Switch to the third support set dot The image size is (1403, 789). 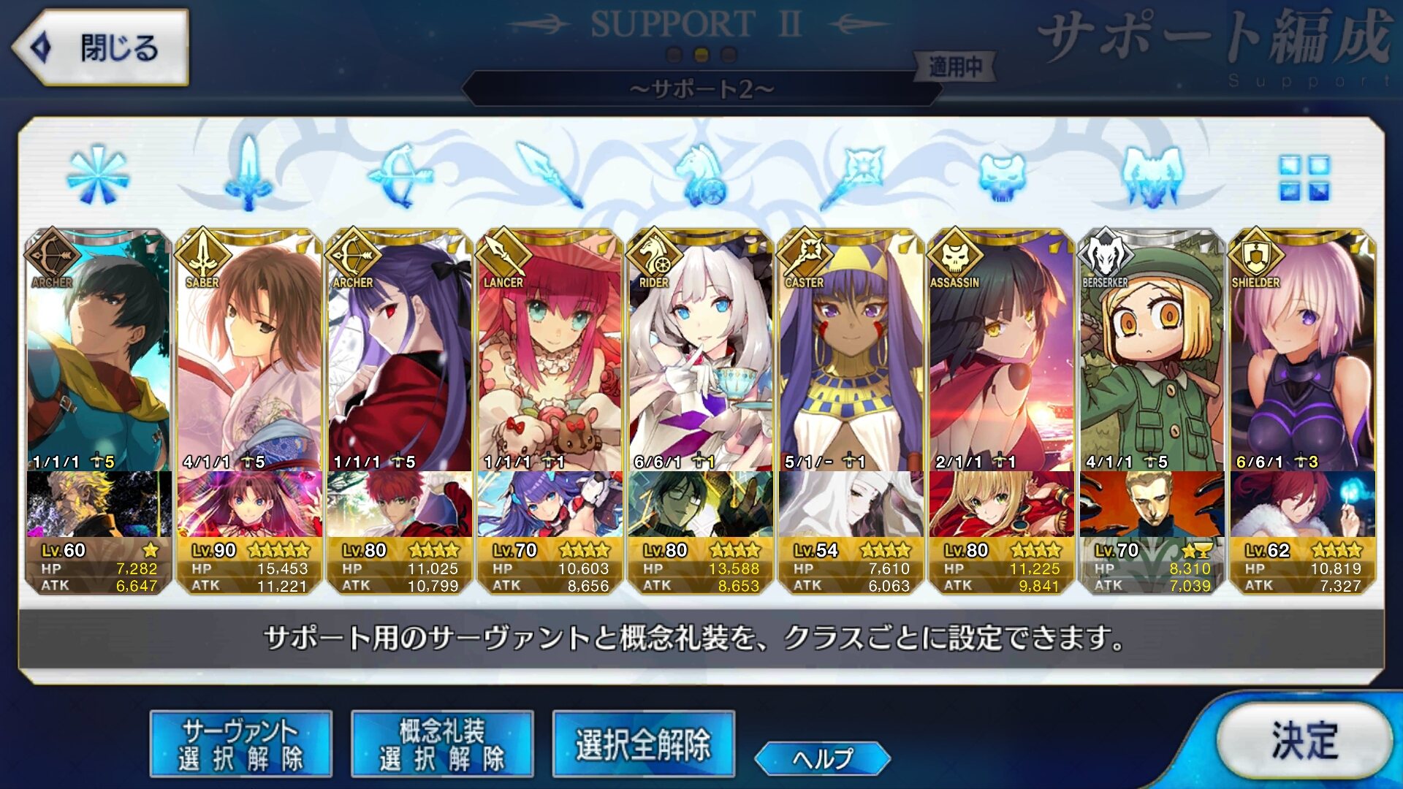(729, 55)
